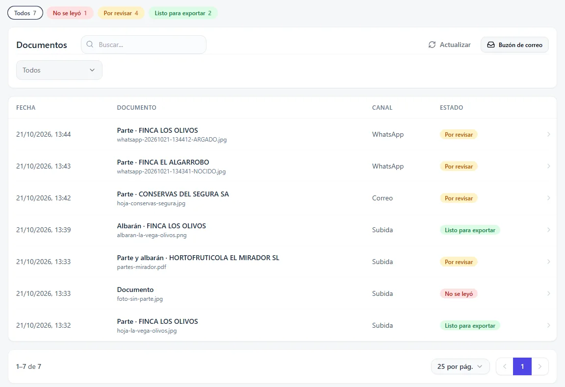Click date 21/10/2026, 13:39
The image size is (565, 387).
click(x=43, y=230)
